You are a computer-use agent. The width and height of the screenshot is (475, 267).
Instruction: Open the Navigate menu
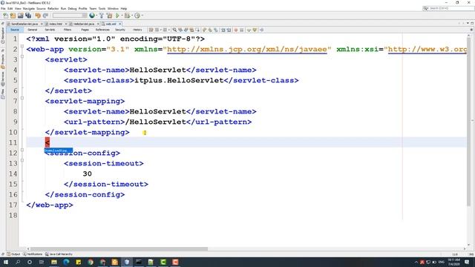pos(29,8)
